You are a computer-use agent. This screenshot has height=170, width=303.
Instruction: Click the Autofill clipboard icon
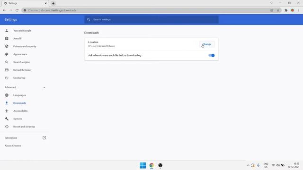[7, 39]
